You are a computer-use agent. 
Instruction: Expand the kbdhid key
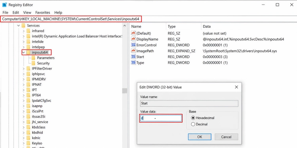click(23, 133)
